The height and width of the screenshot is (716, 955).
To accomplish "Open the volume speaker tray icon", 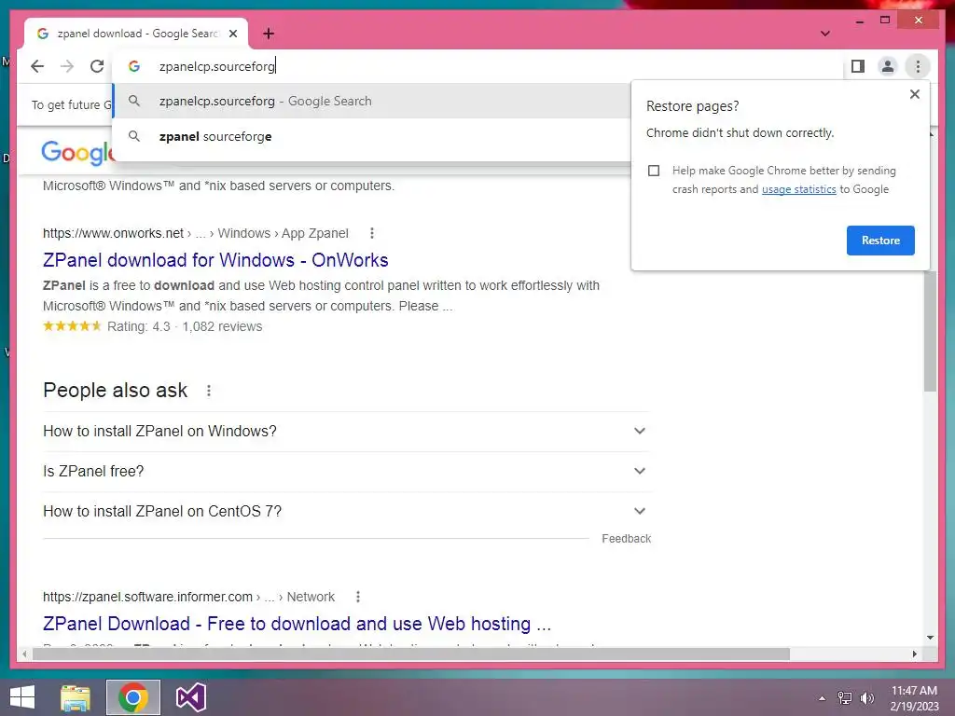I will point(866,697).
